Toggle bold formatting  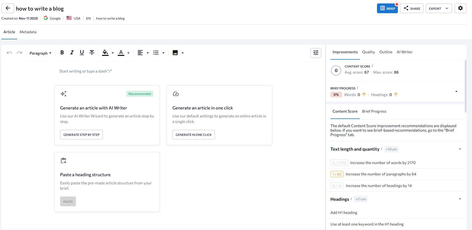coord(62,53)
